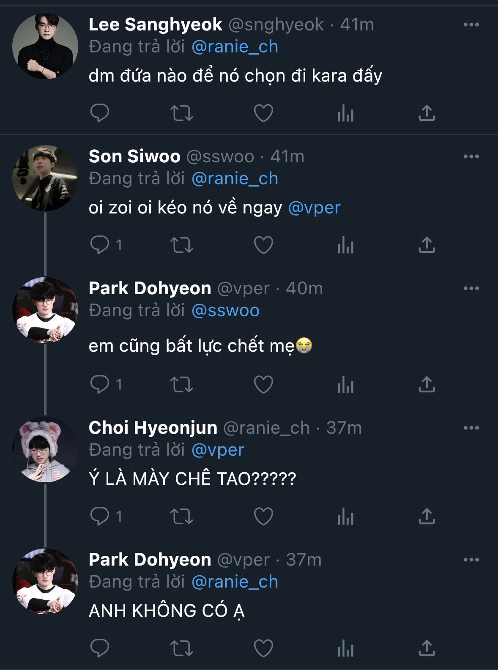
Task: Open more options for Lee Sanghyeok's tweet
Action: (471, 25)
